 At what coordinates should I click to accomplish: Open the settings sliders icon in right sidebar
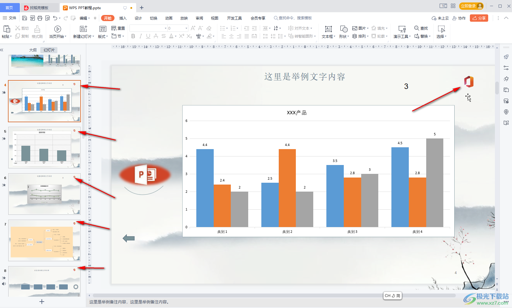coord(506,68)
